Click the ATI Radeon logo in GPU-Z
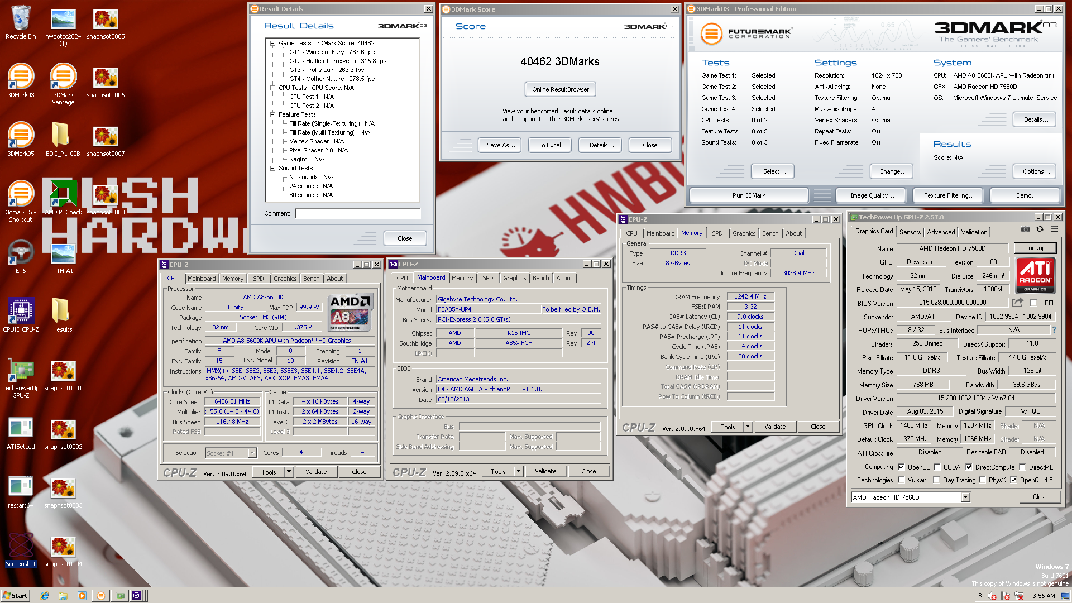Screen dimensions: 1072x603 pos(1035,275)
